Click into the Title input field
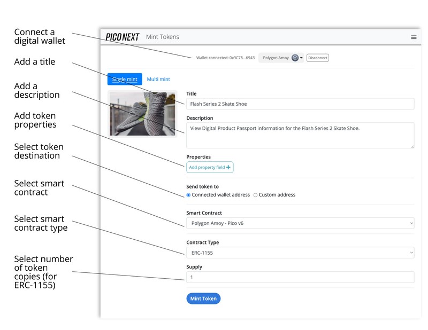428x330 pixels. click(x=300, y=104)
